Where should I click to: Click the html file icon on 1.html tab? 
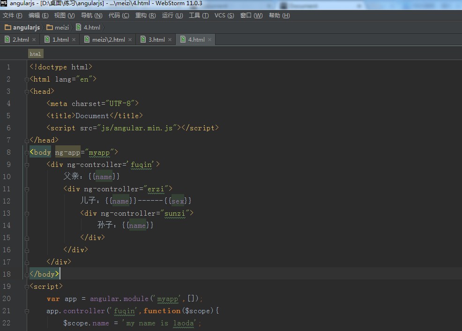[47, 39]
